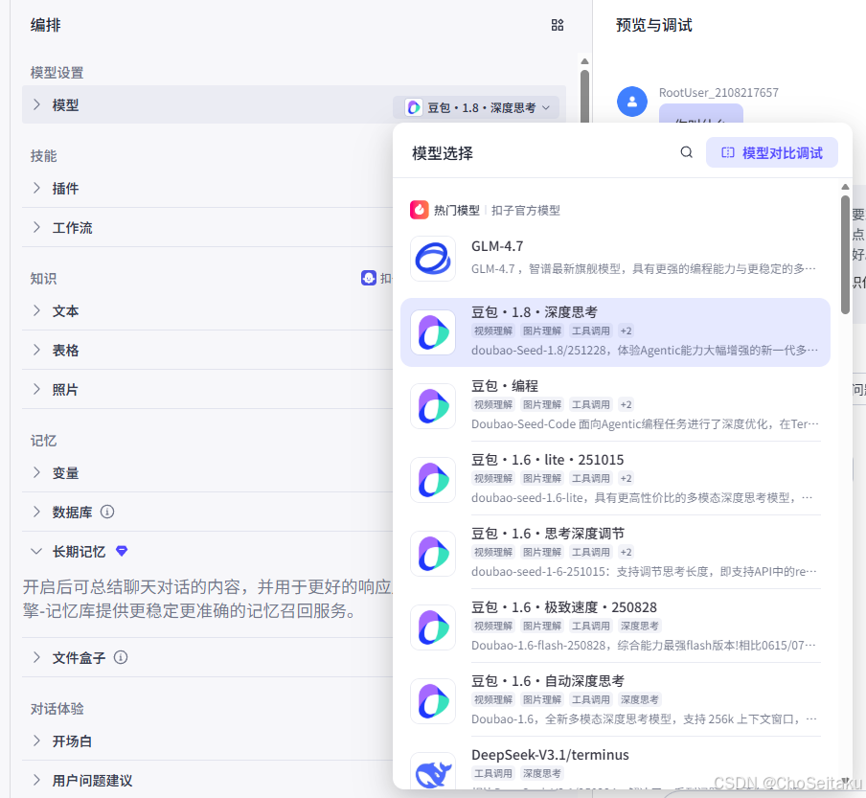
Task: Click the 豆包·1.8·深度思考 model logo in list
Action: pos(433,332)
